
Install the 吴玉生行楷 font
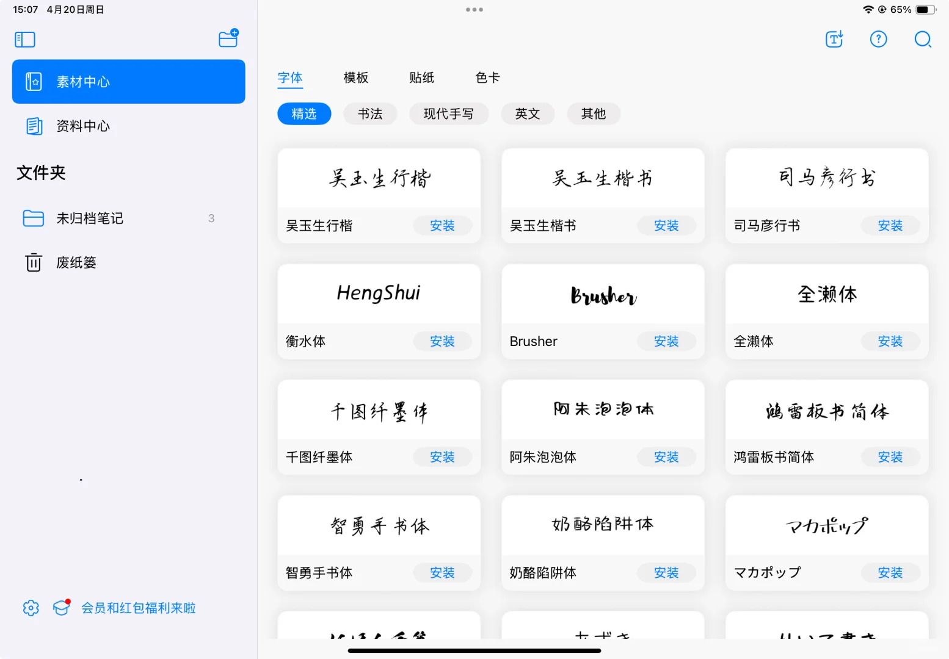[443, 226]
